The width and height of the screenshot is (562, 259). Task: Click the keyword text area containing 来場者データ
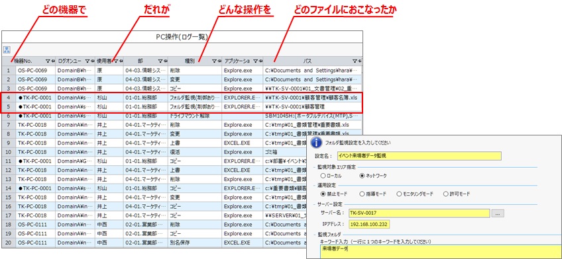pos(441,252)
